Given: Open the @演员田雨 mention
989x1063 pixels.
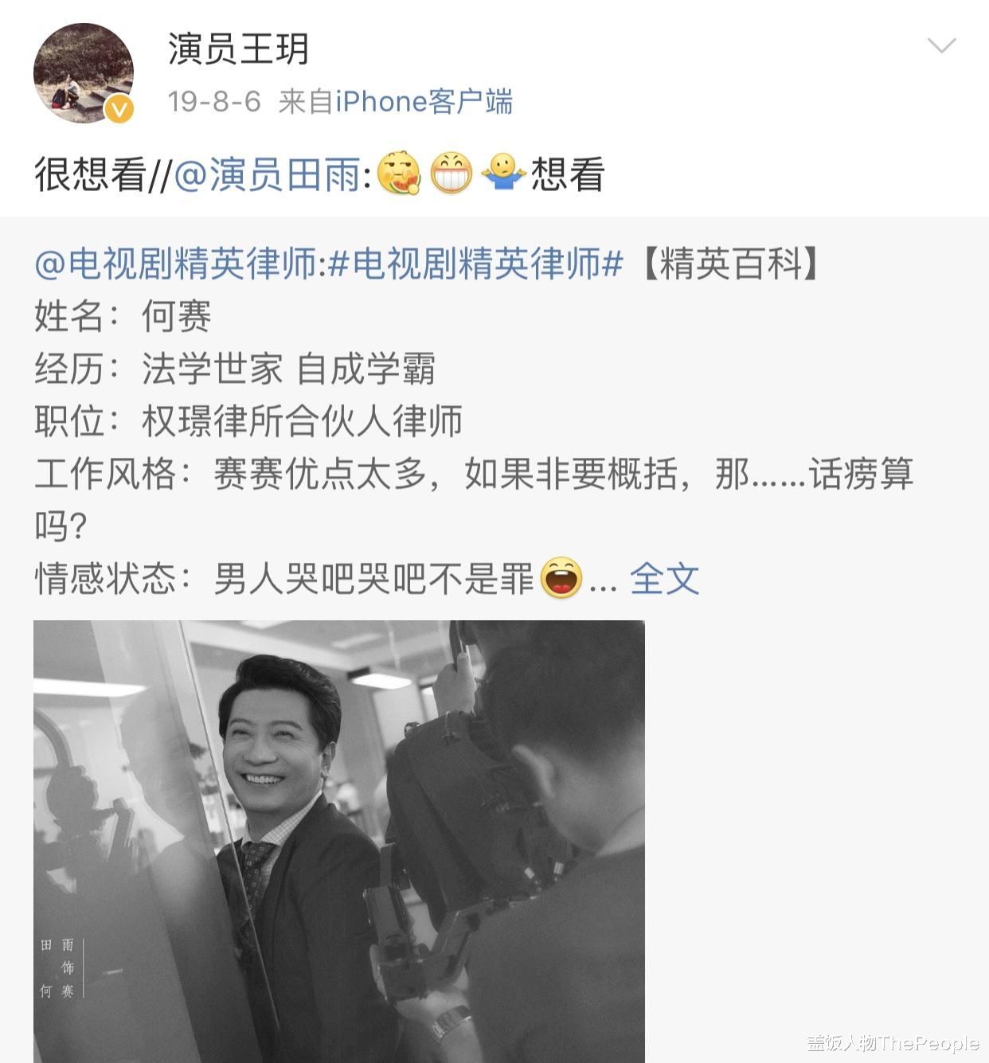Looking at the screenshot, I should pyautogui.click(x=268, y=174).
